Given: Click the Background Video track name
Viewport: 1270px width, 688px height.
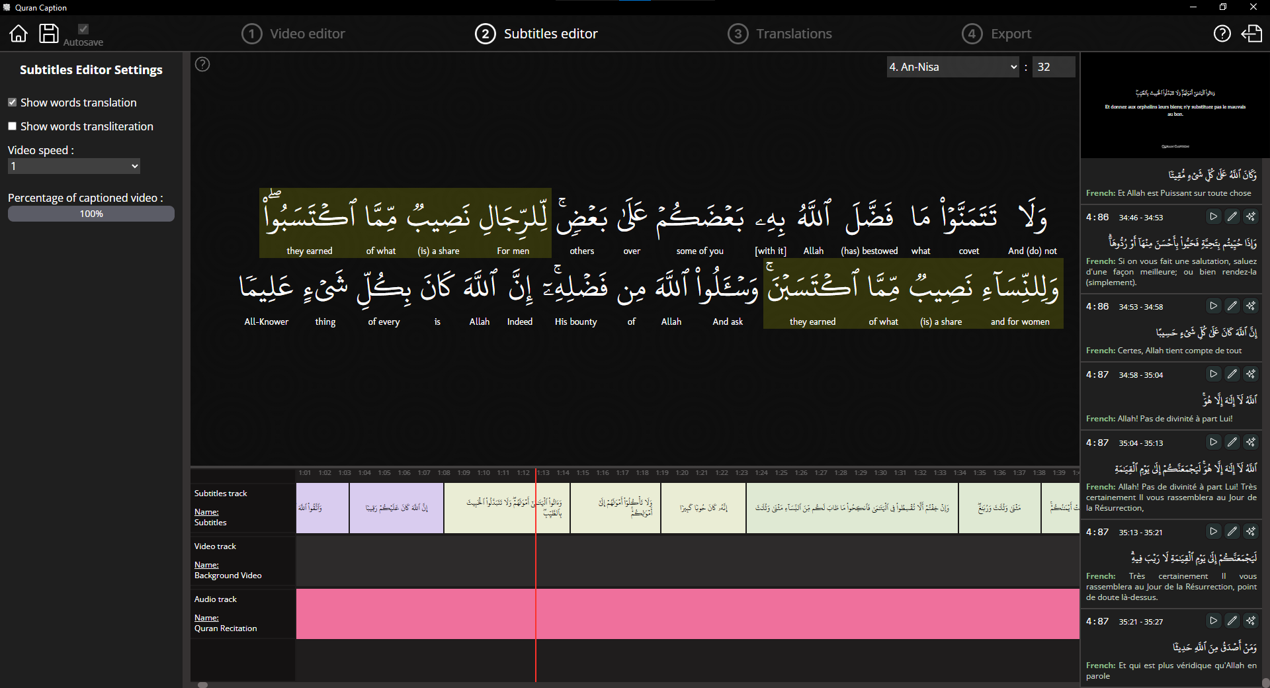Looking at the screenshot, I should (228, 576).
